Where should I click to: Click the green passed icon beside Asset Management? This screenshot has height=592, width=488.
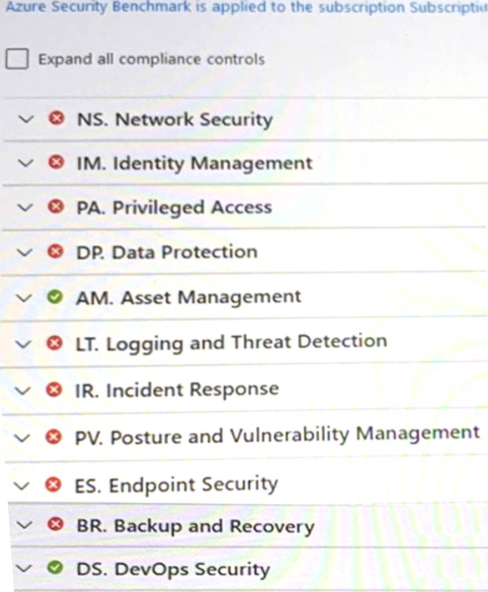(54, 297)
